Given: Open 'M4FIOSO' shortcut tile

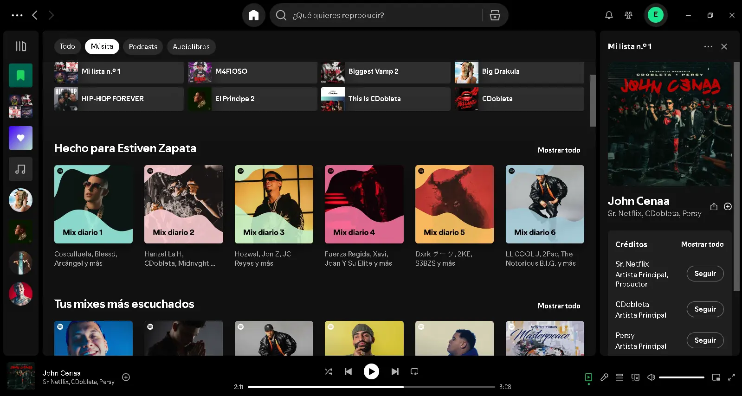Looking at the screenshot, I should [x=252, y=71].
